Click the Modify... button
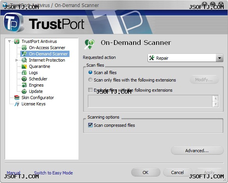The height and width of the screenshot is (183, 228). pyautogui.click(x=204, y=80)
